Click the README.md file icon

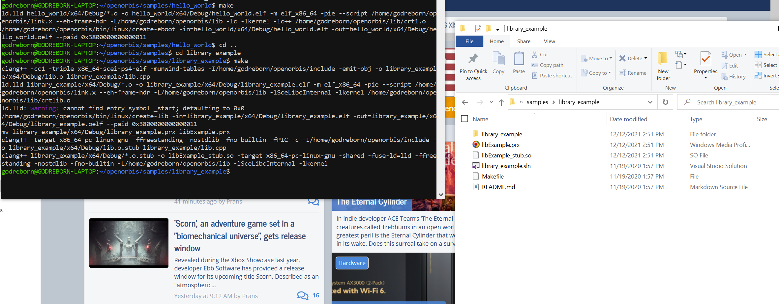476,187
